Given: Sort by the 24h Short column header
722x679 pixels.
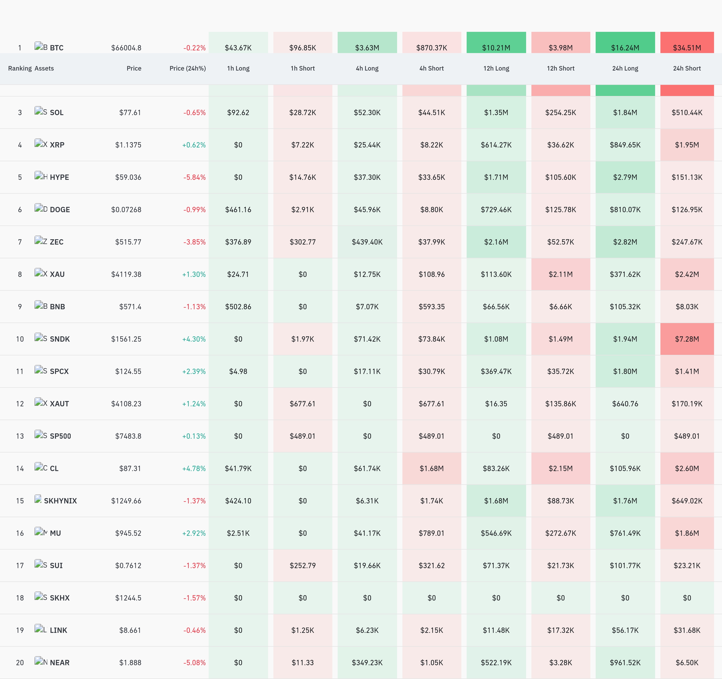Looking at the screenshot, I should coord(687,68).
